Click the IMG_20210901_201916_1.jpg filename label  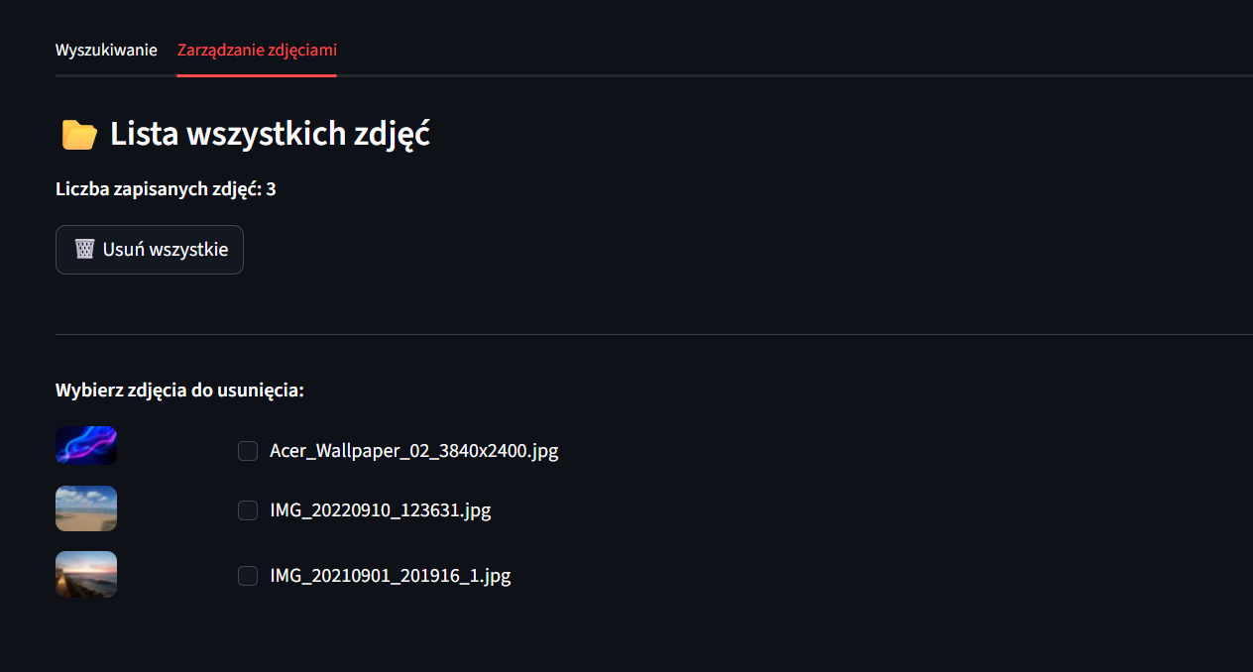pyautogui.click(x=390, y=576)
